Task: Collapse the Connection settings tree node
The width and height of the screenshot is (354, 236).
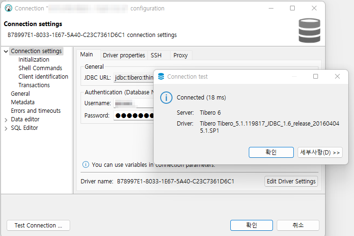Action: click(6, 51)
